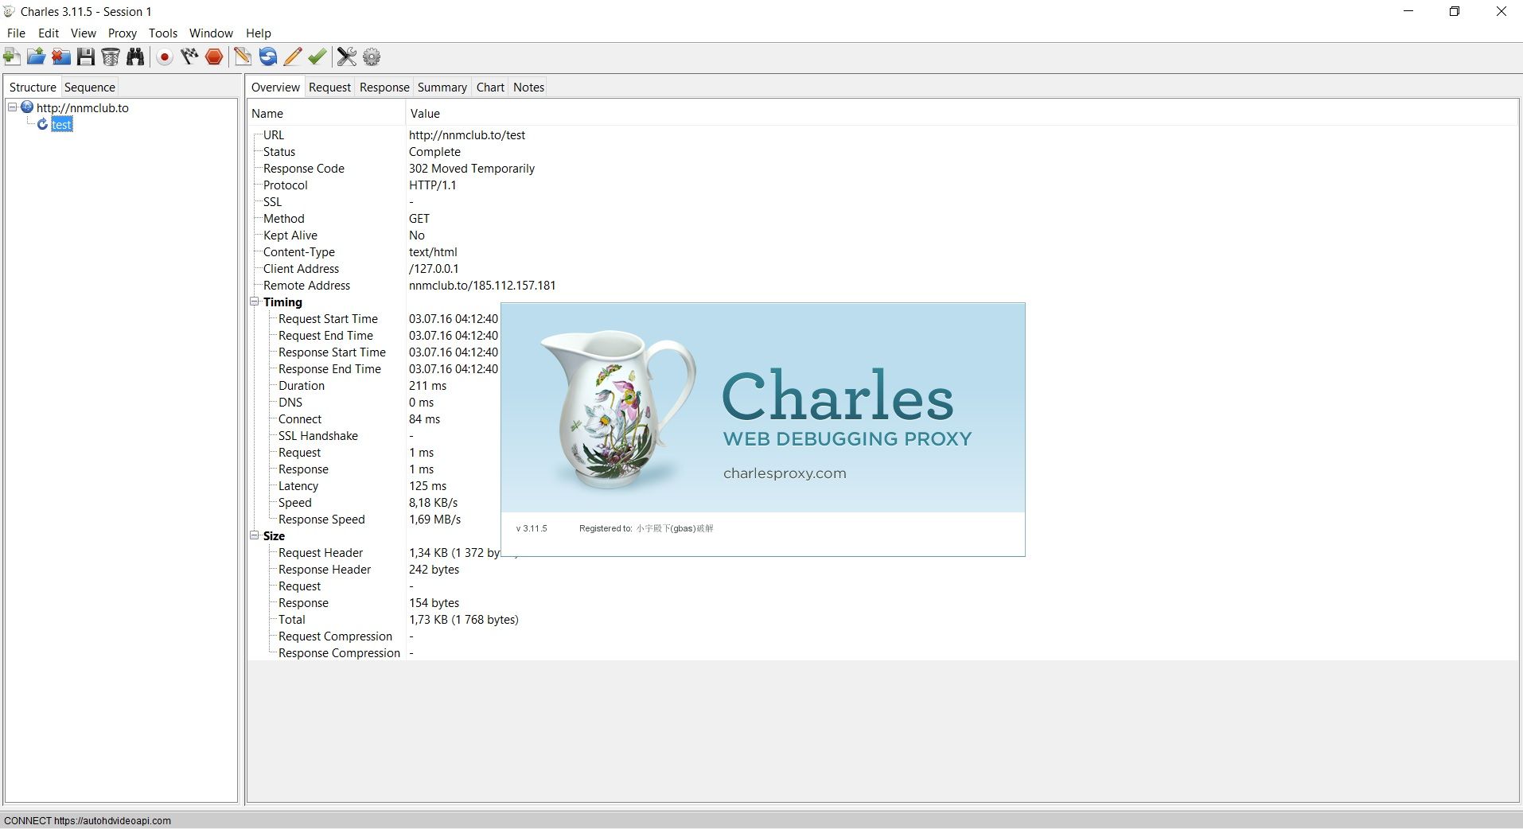The width and height of the screenshot is (1523, 829).
Task: Toggle recording with the red dot icon
Action: [165, 56]
